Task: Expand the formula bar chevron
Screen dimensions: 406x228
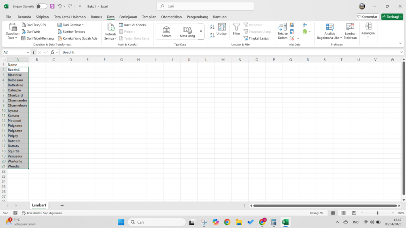Action: 402,52
